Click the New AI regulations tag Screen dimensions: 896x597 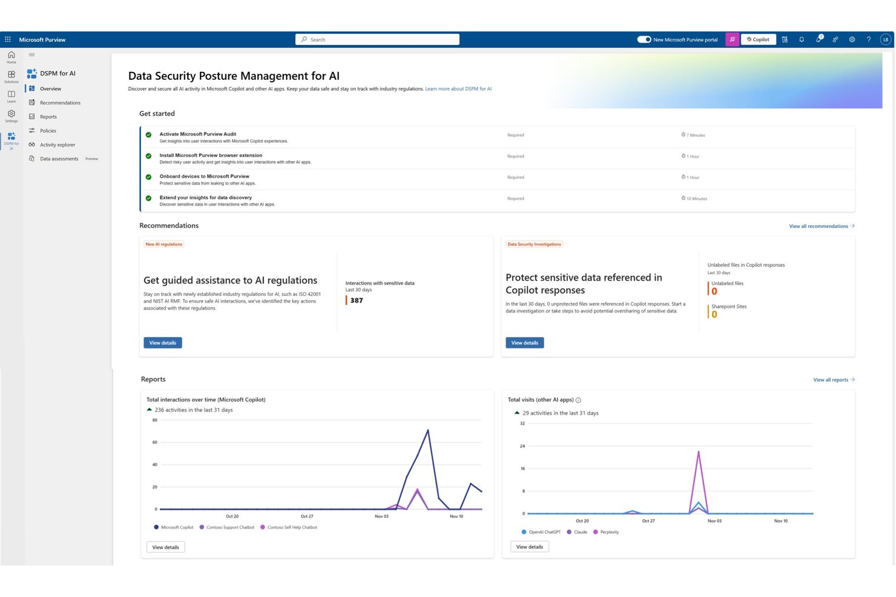point(163,244)
